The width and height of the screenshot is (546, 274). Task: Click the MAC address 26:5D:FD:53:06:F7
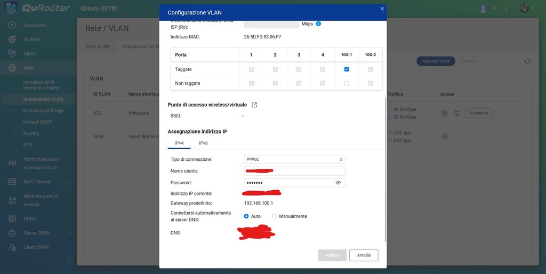(x=262, y=37)
